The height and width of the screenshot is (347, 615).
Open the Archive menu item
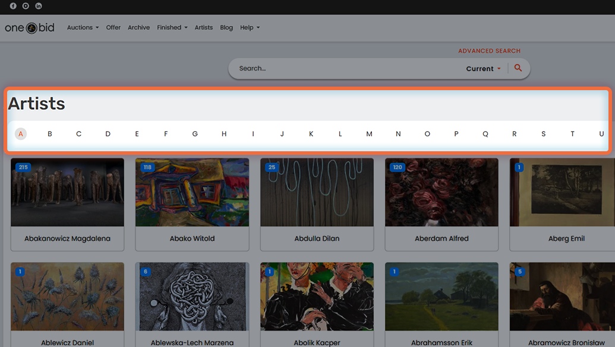pos(139,27)
